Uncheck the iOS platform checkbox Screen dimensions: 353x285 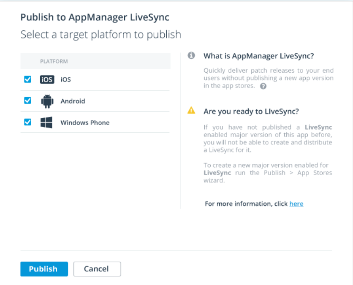click(28, 79)
